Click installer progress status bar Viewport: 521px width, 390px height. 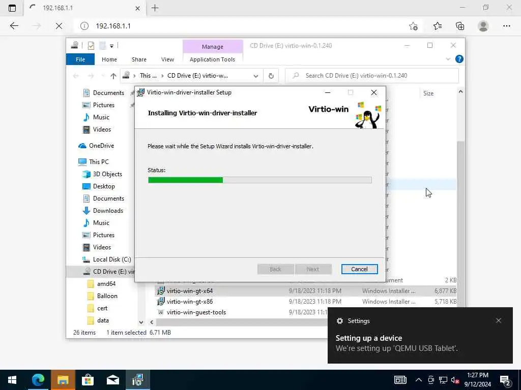[260, 180]
